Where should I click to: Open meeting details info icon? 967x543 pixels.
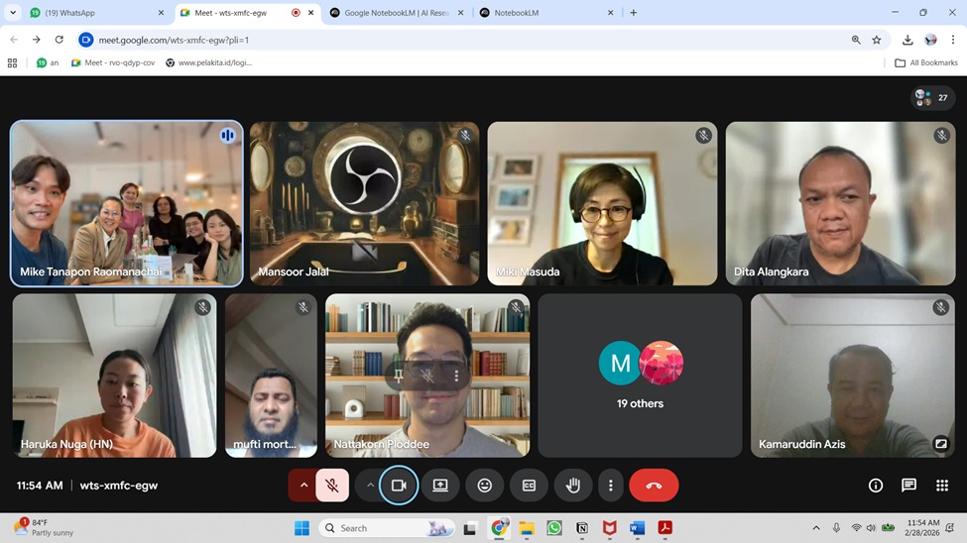click(876, 486)
